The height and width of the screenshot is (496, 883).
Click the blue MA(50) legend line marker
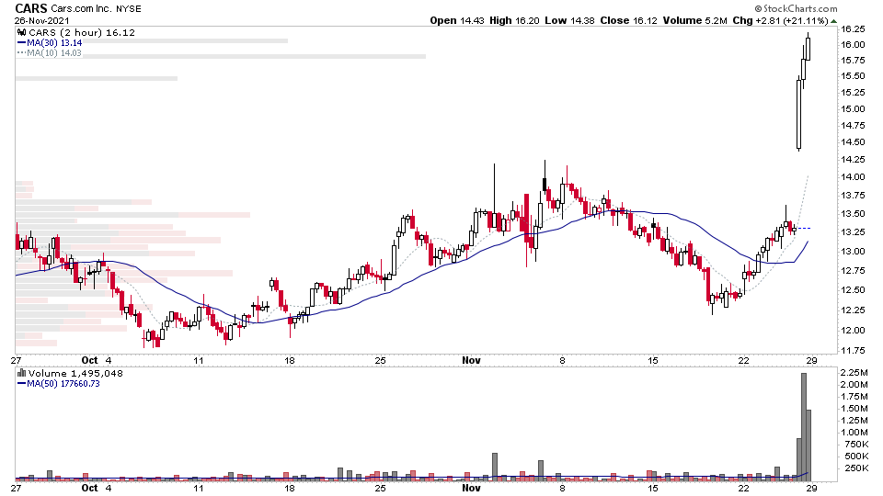click(22, 384)
